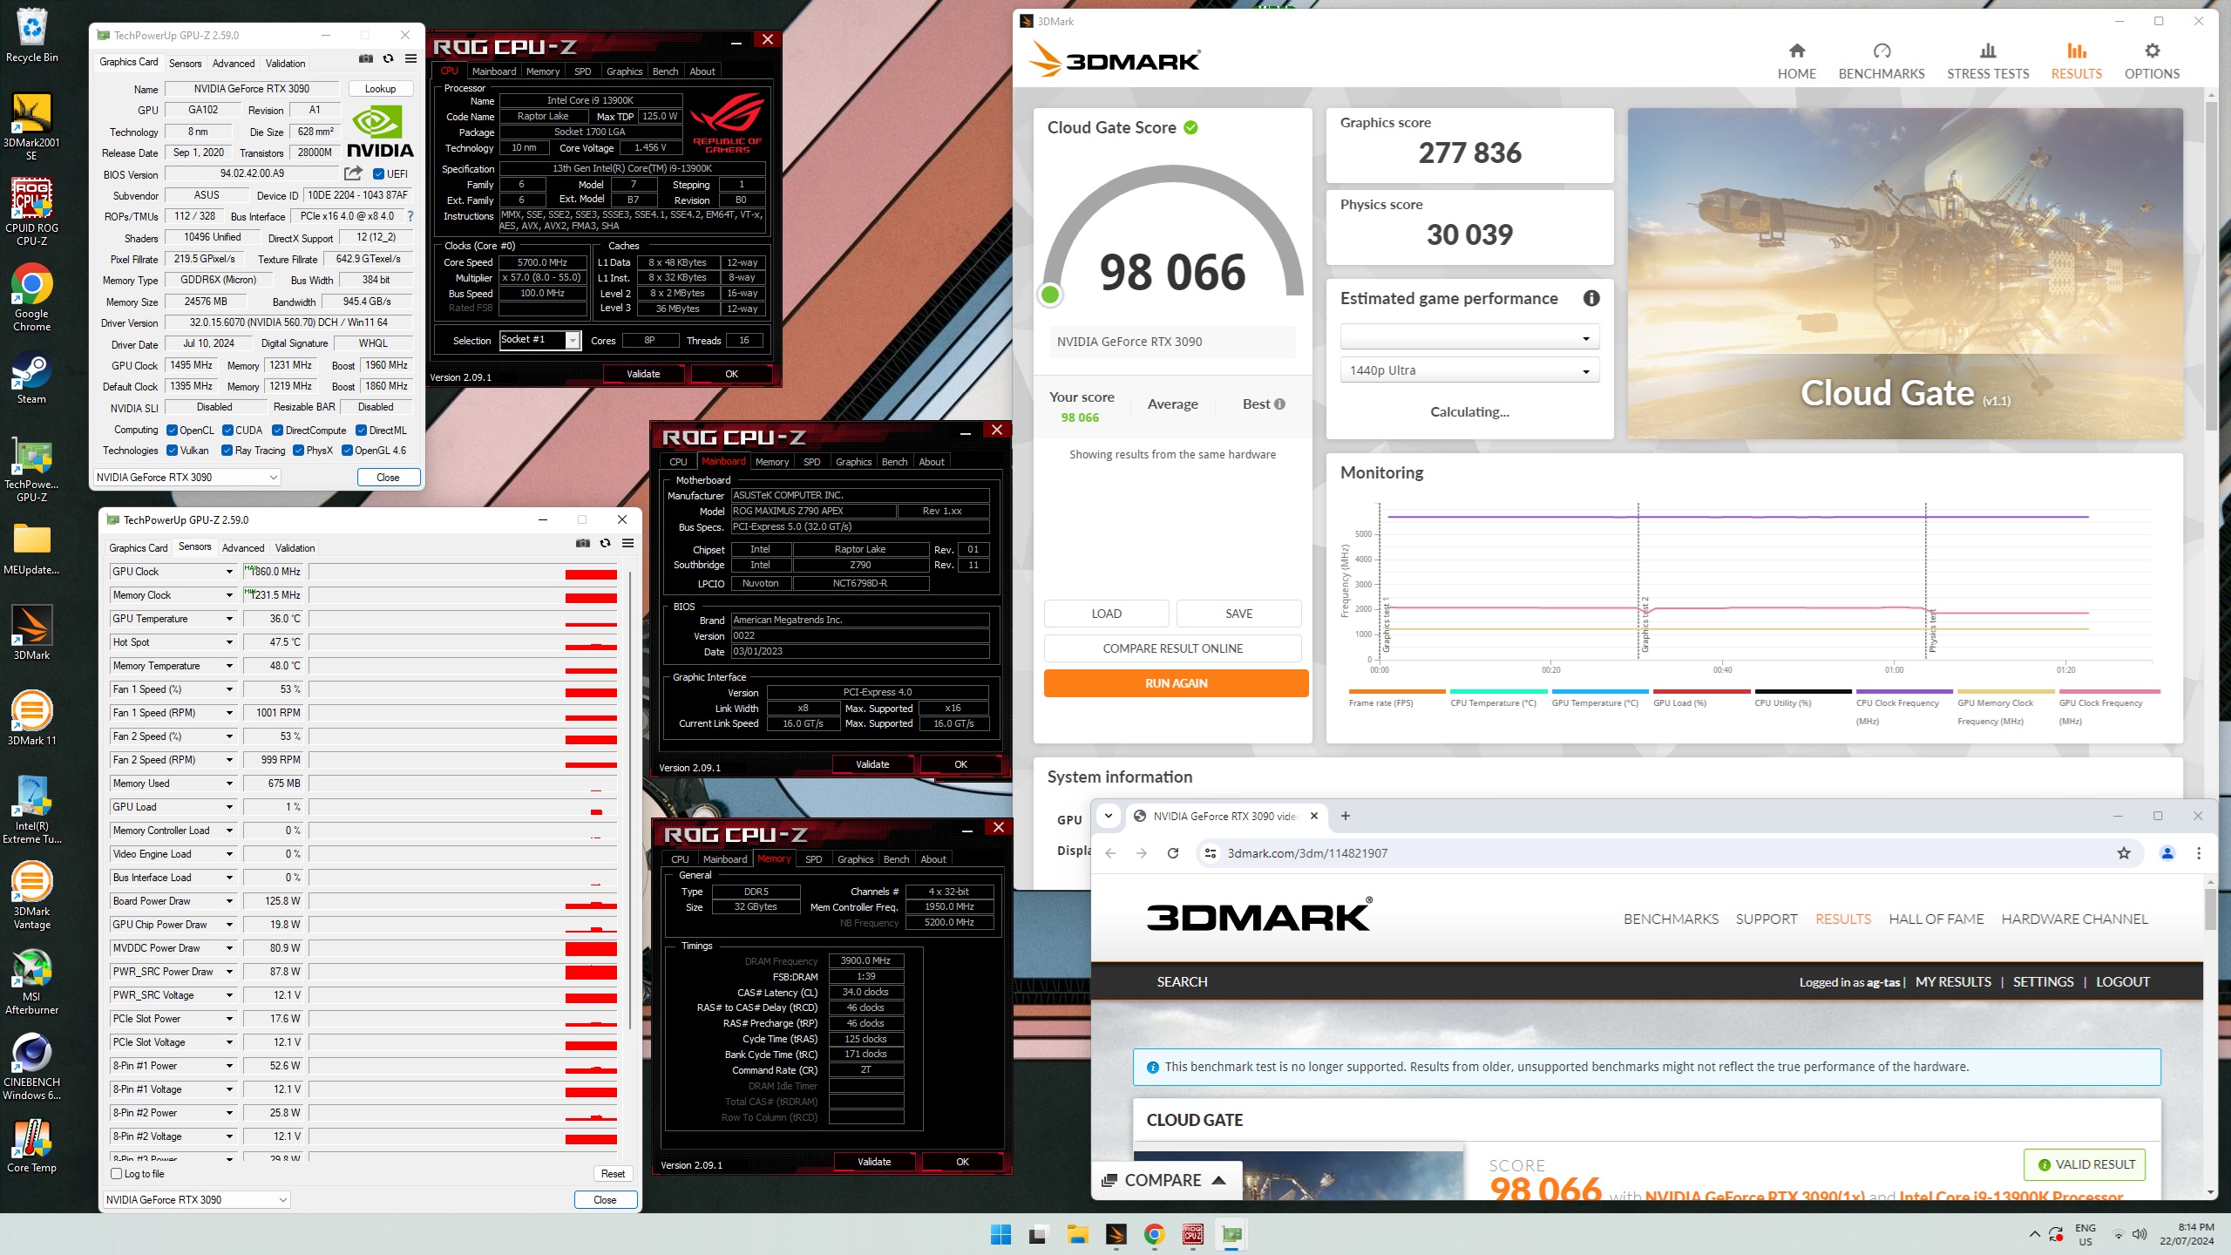Click info icon beside Estimated game performance

[1591, 298]
